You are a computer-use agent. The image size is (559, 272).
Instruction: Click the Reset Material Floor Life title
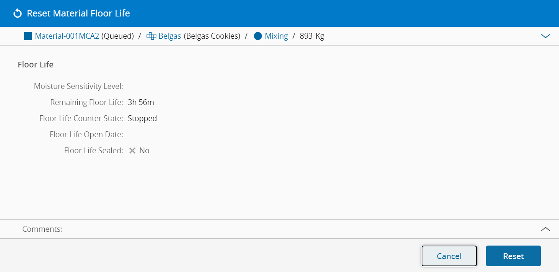point(78,14)
